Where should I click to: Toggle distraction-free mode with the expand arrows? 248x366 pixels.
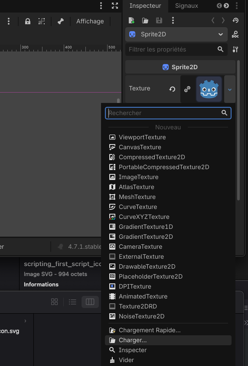click(x=115, y=6)
